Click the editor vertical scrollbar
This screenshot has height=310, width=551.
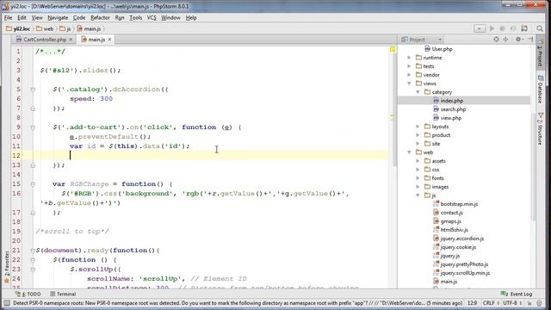tap(394, 109)
